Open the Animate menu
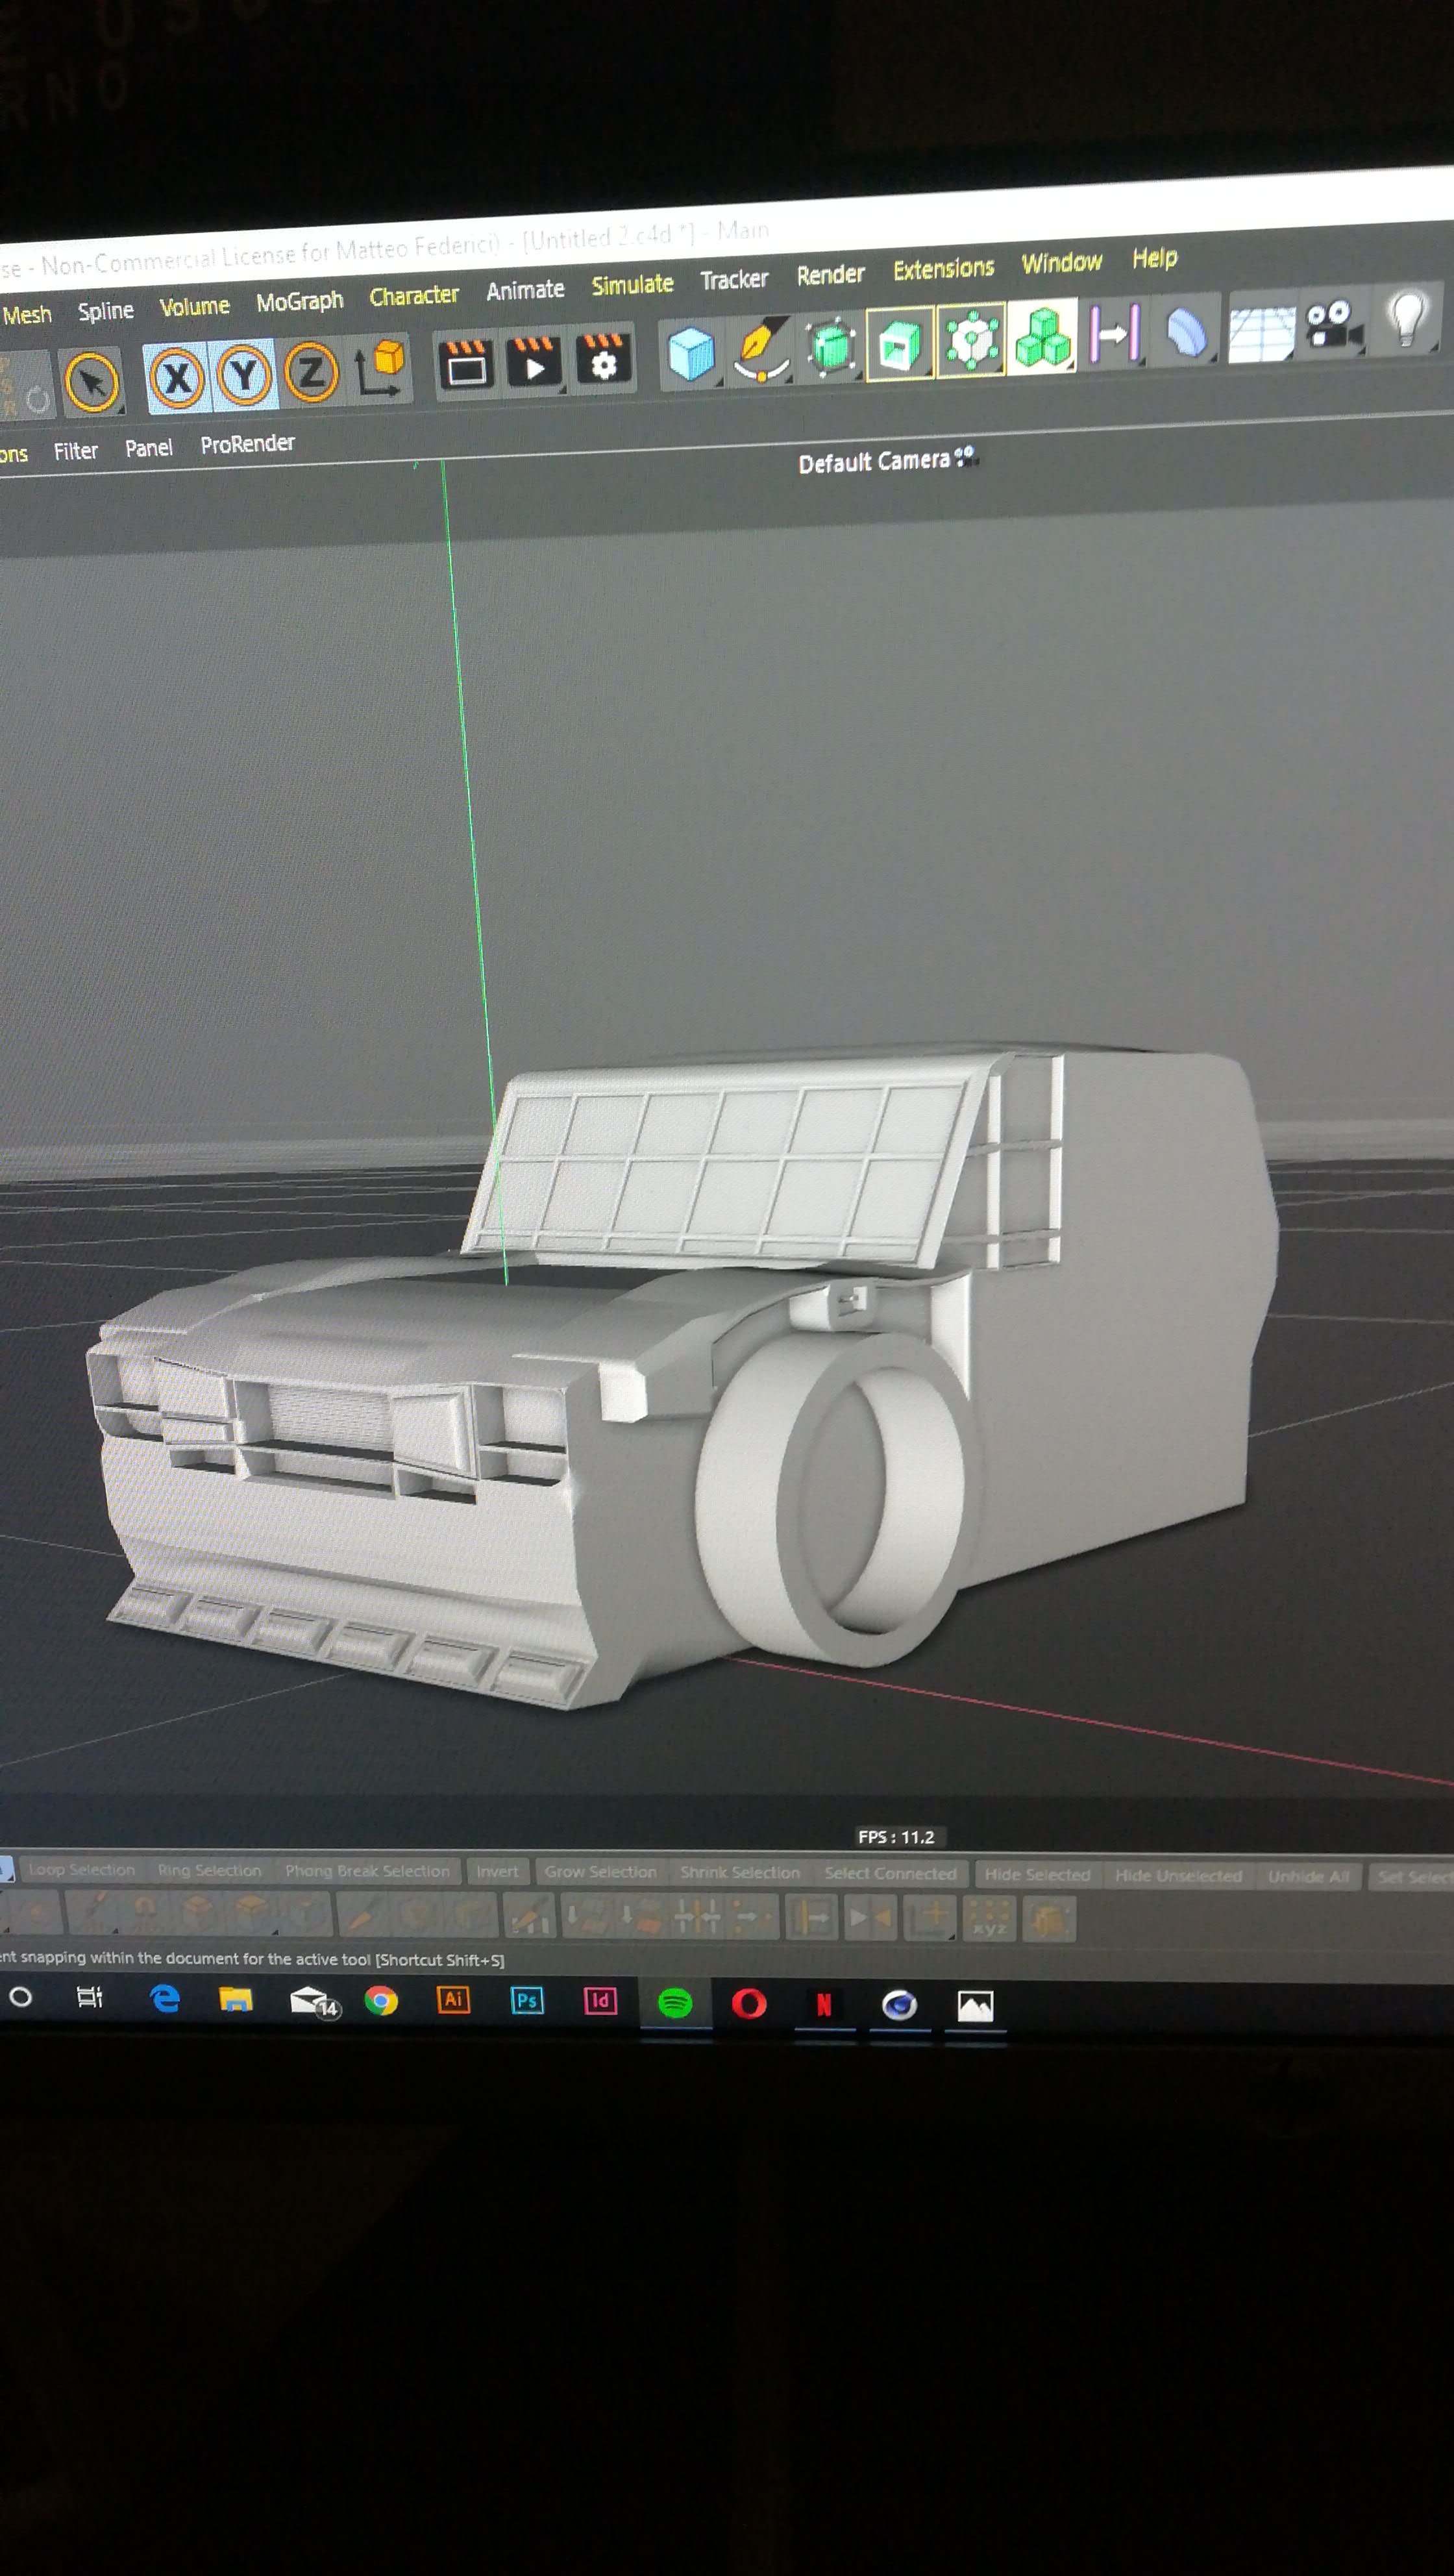This screenshot has height=2576, width=1454. tap(525, 290)
